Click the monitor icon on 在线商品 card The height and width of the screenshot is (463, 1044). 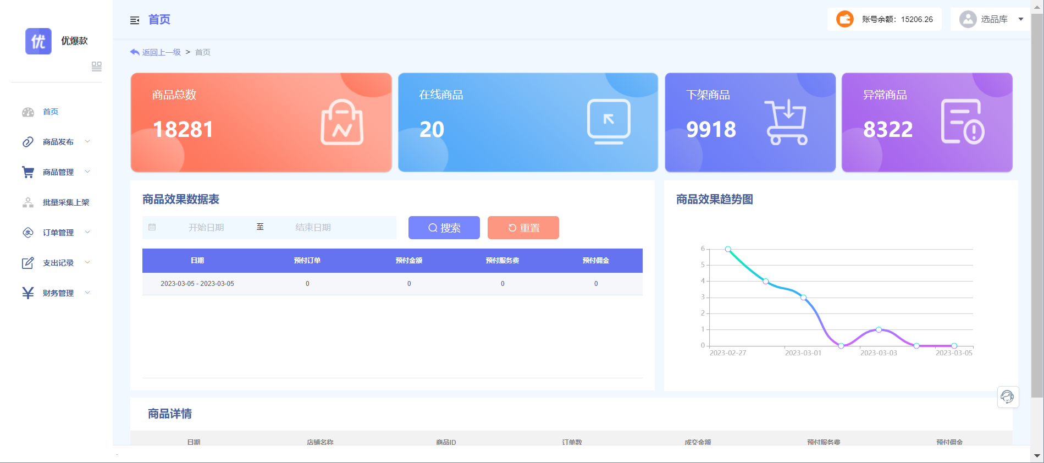[x=609, y=122]
